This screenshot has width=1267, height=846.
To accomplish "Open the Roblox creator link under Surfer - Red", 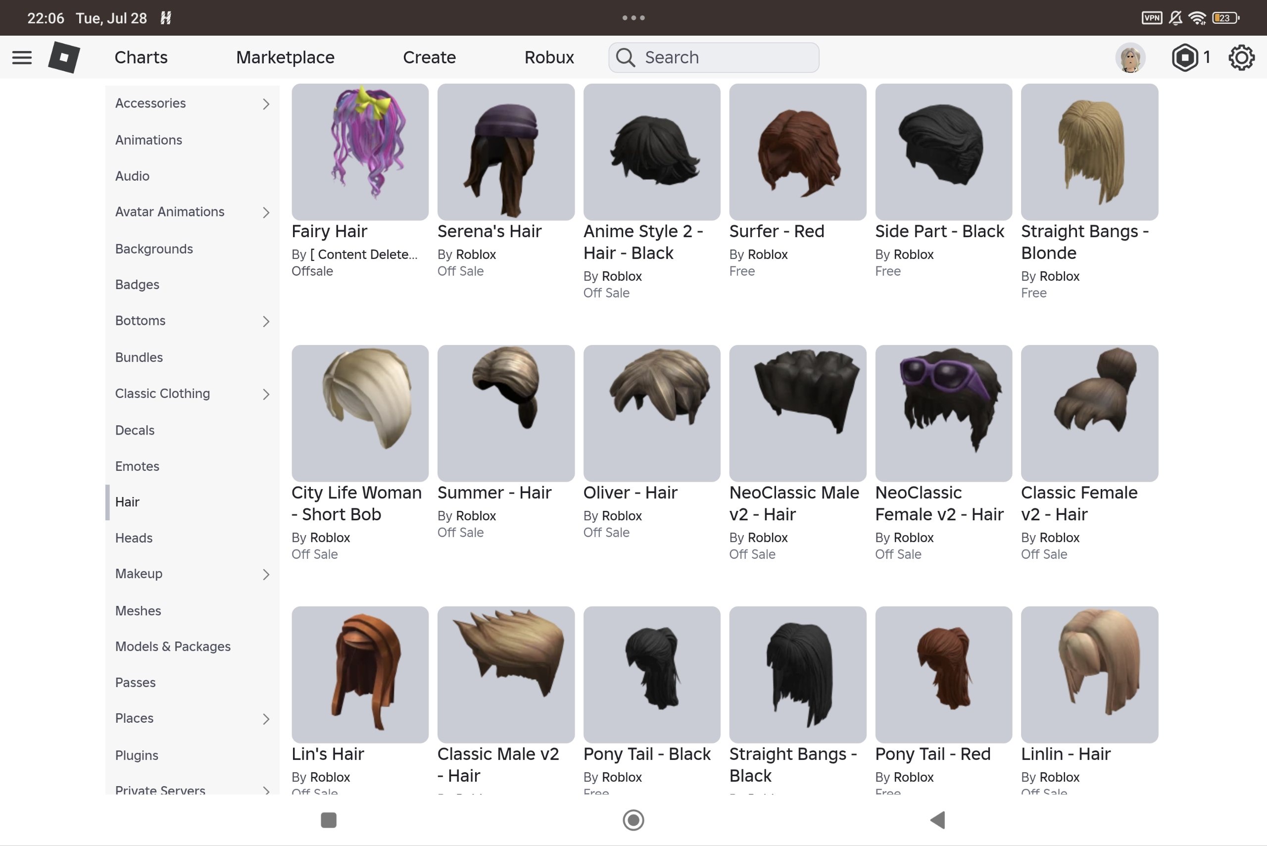I will [768, 254].
